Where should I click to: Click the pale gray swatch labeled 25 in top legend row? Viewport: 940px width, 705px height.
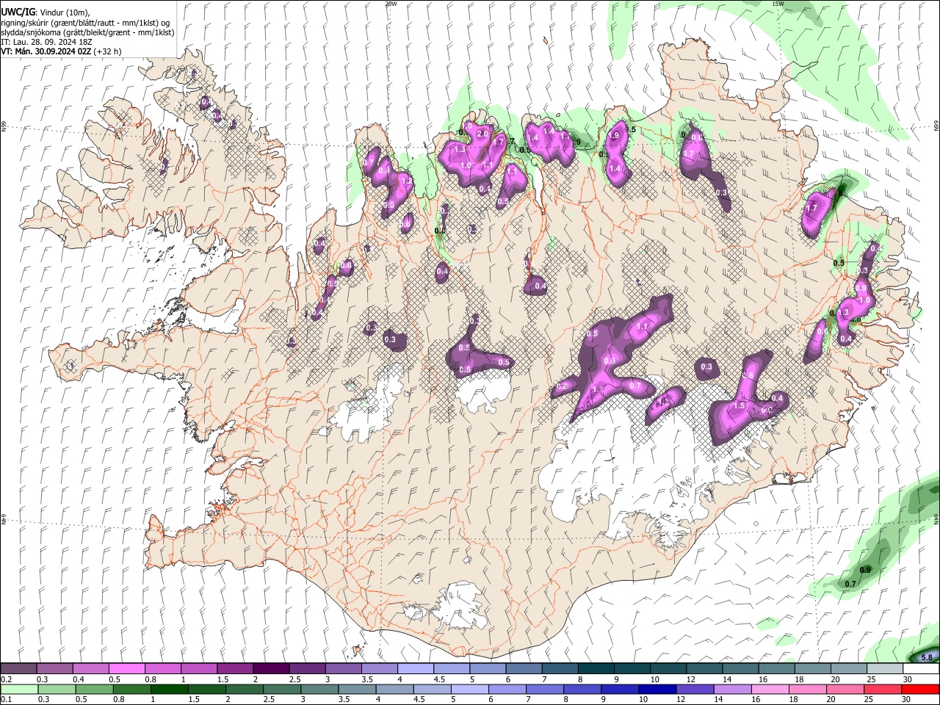(884, 669)
